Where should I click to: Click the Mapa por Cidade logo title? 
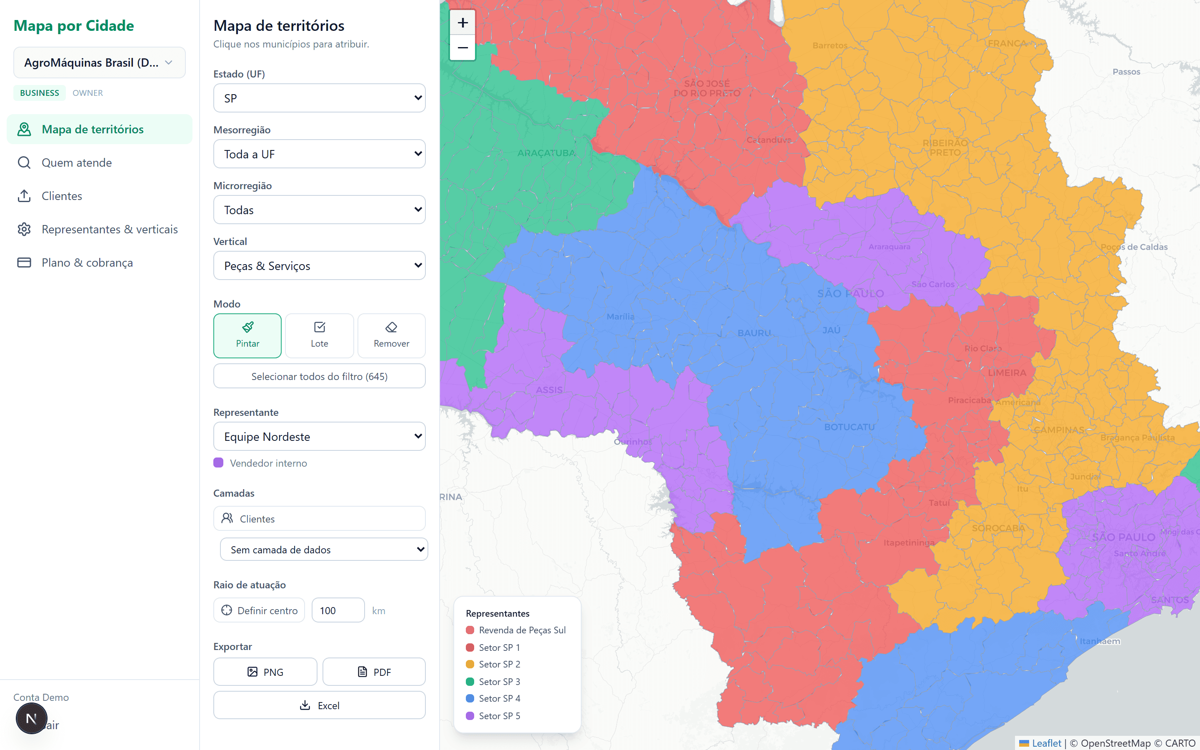tap(74, 25)
